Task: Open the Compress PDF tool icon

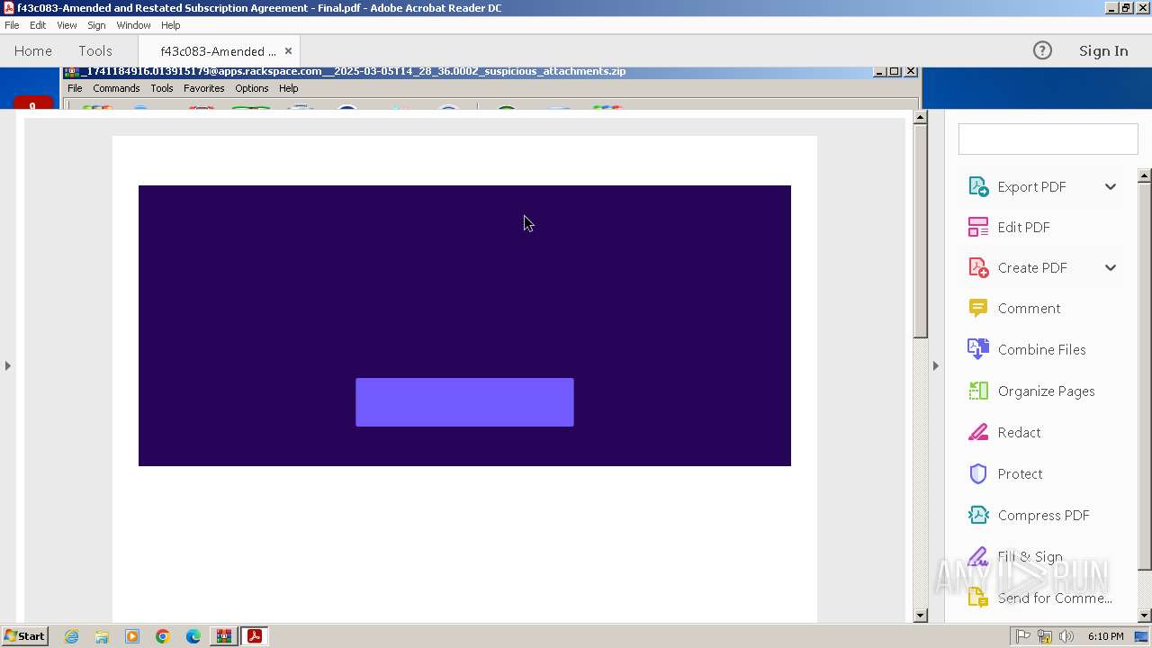Action: pyautogui.click(x=978, y=515)
